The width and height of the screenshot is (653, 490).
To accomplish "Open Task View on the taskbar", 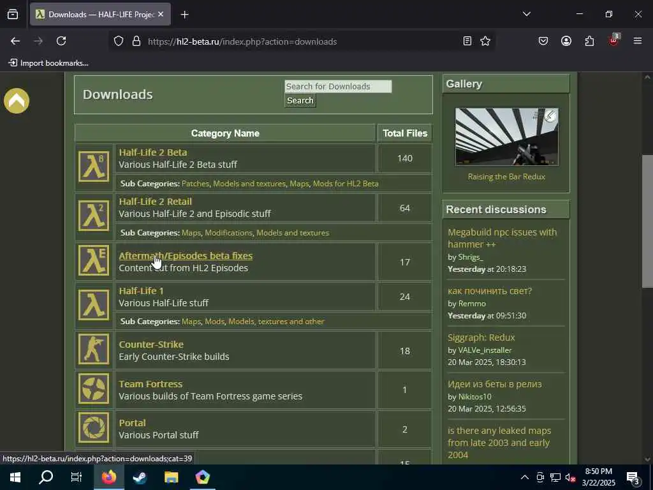I will [77, 477].
